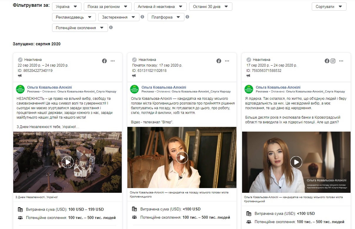This screenshot has height=229, width=355.
Task: Open Активна й неактивна status filter
Action: point(160,6)
